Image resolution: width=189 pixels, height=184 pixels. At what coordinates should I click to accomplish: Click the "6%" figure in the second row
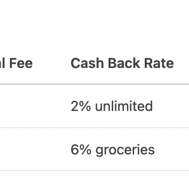pos(81,149)
